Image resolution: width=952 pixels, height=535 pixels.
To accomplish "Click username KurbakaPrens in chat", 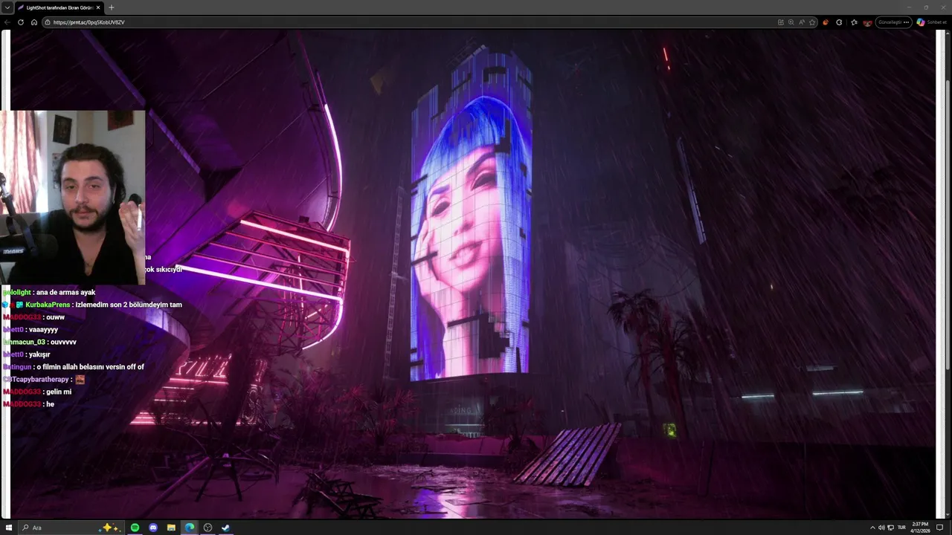I will [48, 305].
